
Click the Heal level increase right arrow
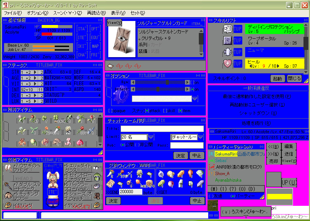click(x=278, y=66)
